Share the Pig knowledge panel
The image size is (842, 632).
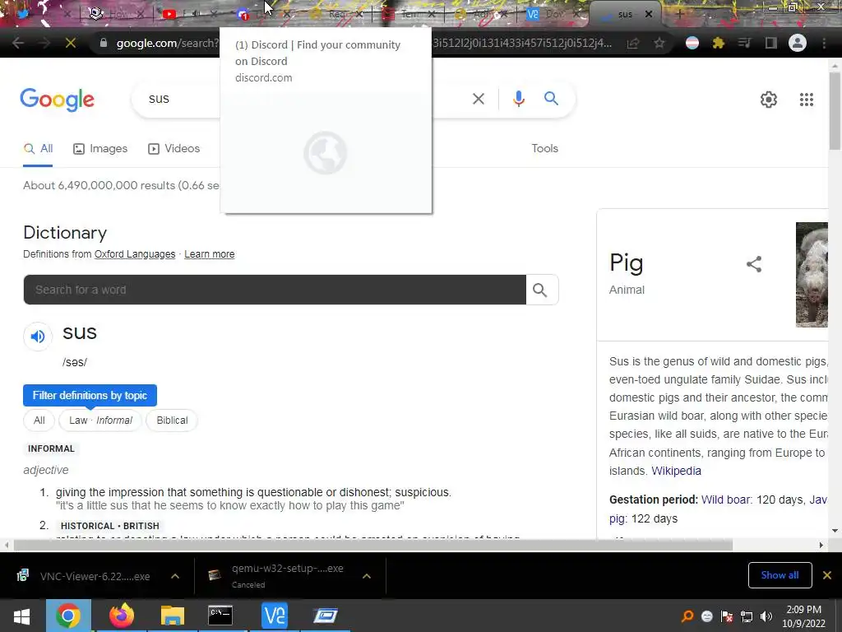[x=754, y=264]
